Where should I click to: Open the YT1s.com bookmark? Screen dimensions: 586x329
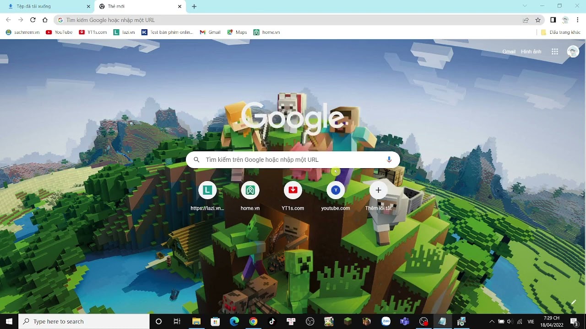tap(93, 32)
